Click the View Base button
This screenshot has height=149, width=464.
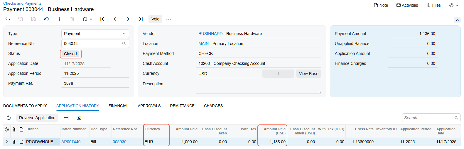(308, 74)
